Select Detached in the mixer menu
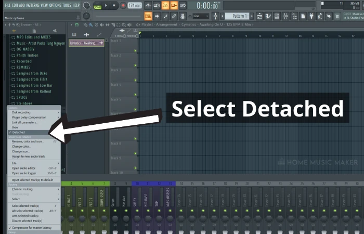The width and height of the screenshot is (364, 234). click(34, 132)
